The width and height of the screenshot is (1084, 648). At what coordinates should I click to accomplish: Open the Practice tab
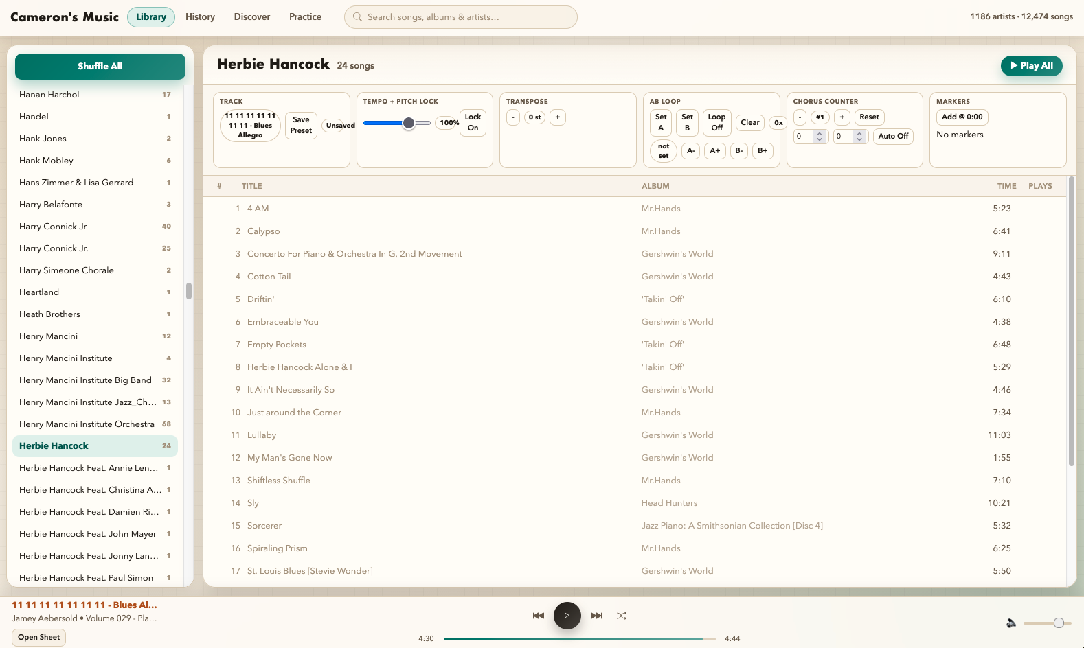click(x=306, y=17)
